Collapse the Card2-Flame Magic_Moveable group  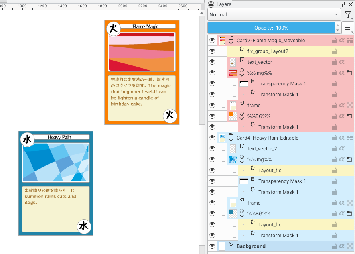[231, 43]
